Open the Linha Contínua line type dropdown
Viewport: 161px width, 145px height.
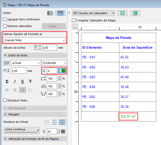[x=22, y=131]
